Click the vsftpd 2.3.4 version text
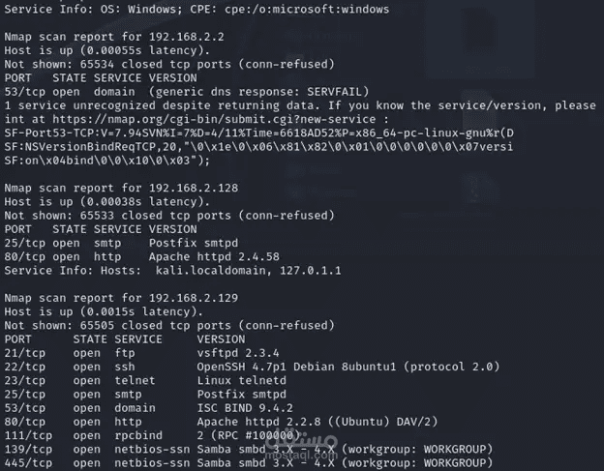Screen dimensions: 604x471 click(238, 353)
